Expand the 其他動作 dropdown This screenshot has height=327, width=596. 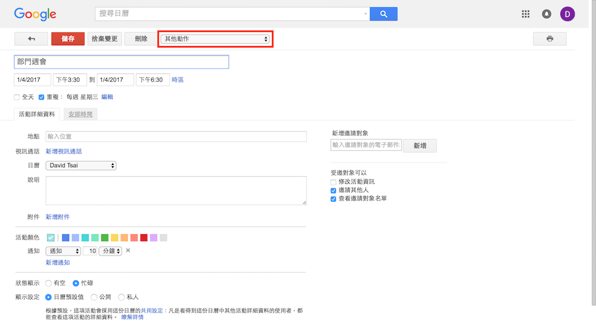[x=215, y=39]
